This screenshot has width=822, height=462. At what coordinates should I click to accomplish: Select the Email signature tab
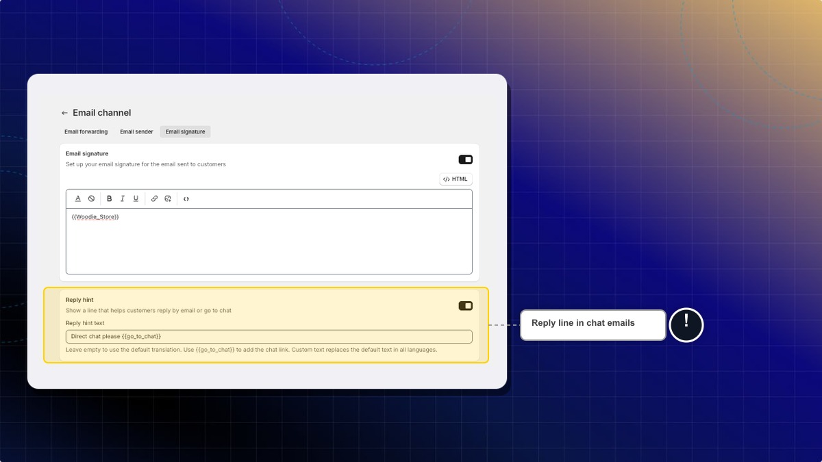[x=185, y=131]
